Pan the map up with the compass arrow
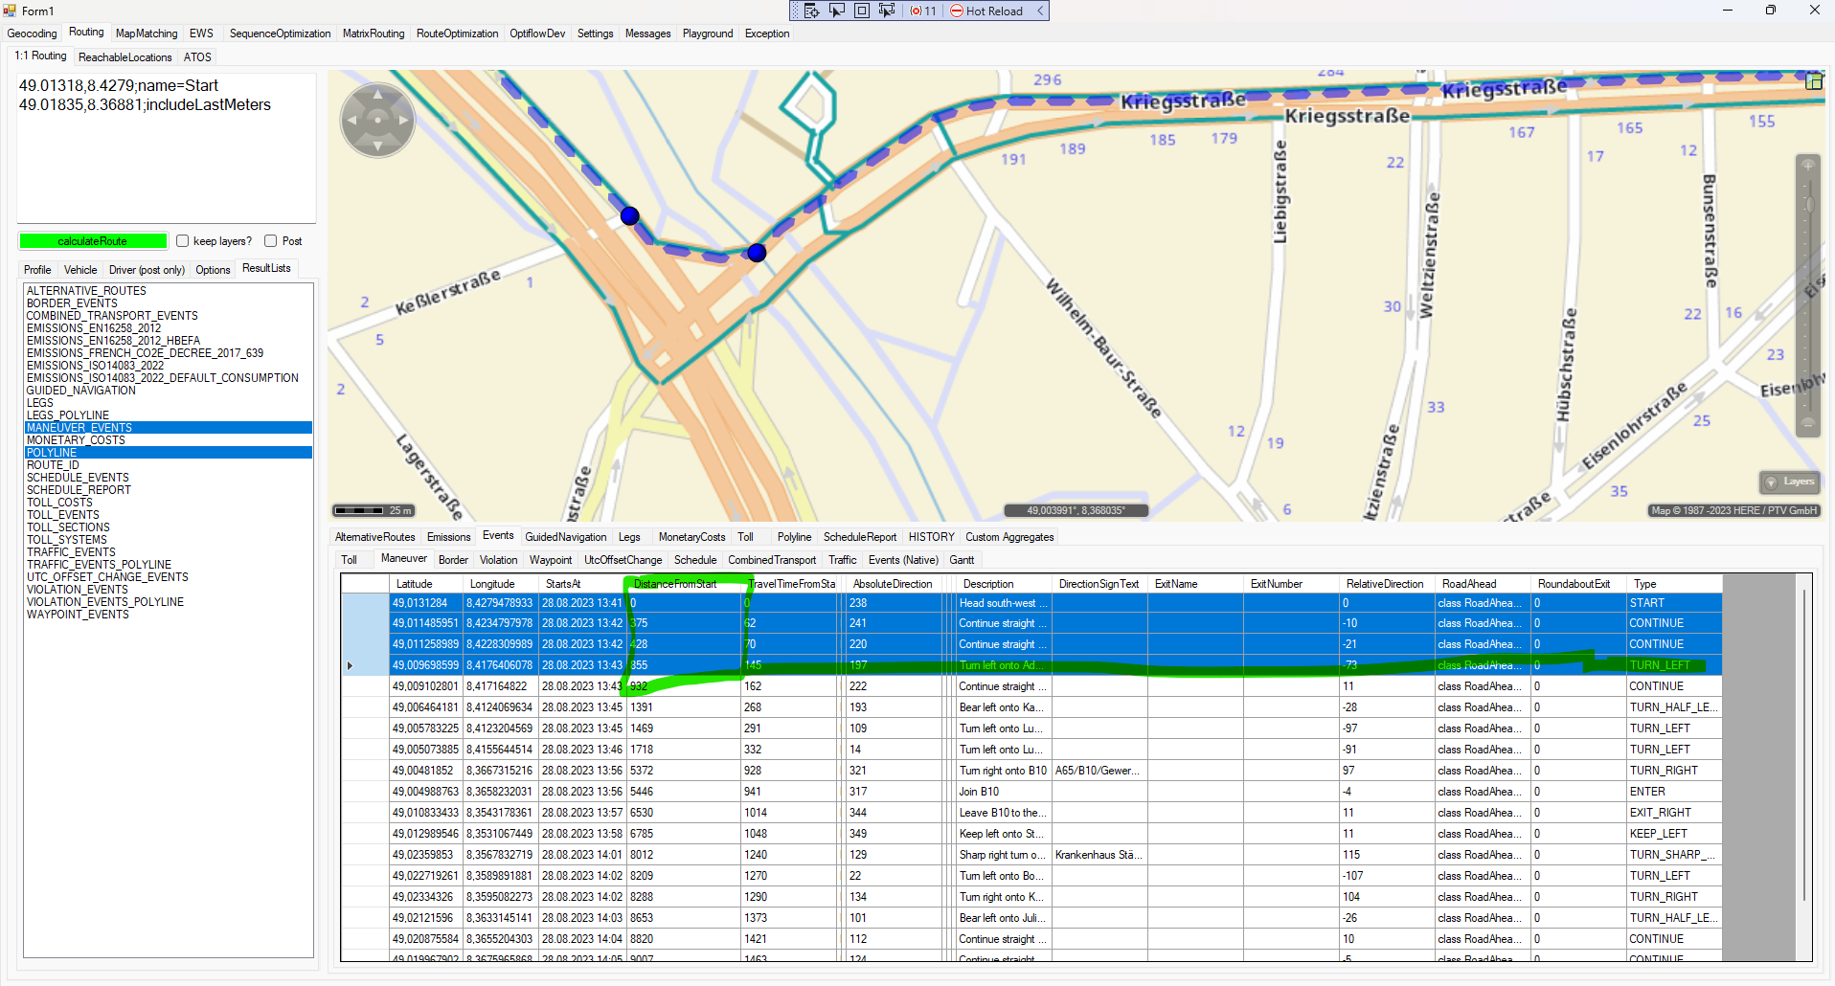1835x986 pixels. [377, 95]
